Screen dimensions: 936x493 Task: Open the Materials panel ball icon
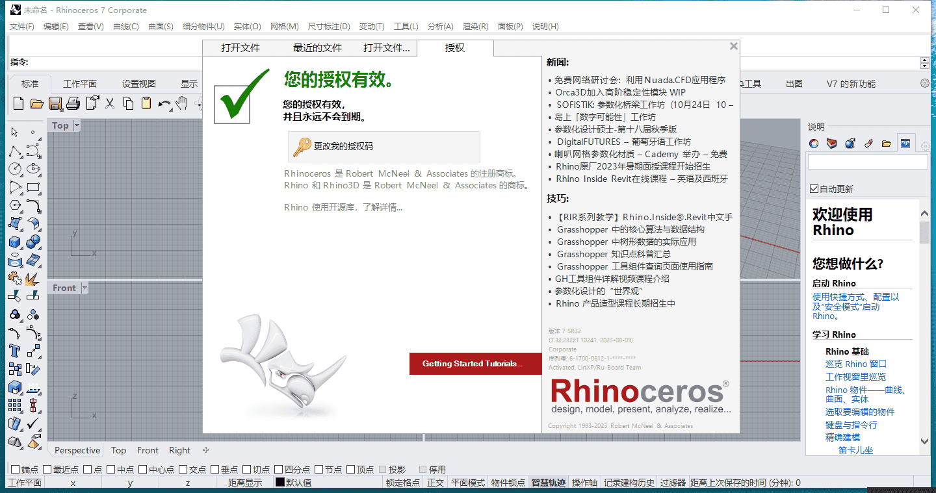(850, 144)
